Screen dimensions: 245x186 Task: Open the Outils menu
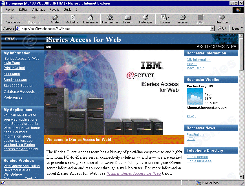[x=67, y=10]
